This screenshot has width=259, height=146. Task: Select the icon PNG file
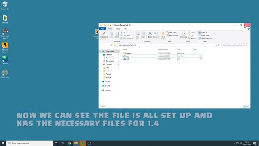click(x=163, y=56)
